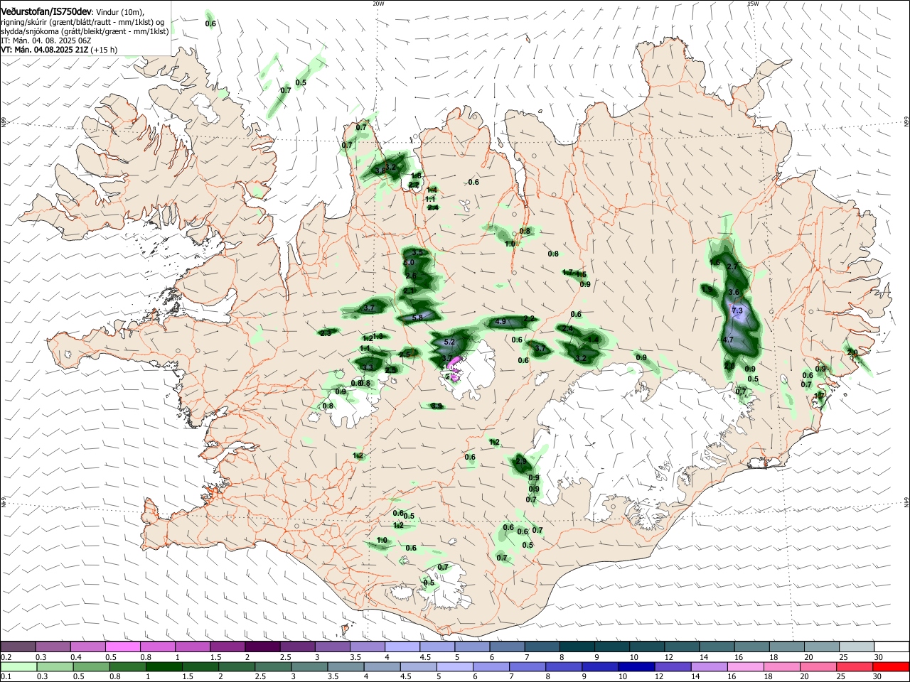Click the 'Veðurstofan/IS750dev' title text
This screenshot has height=682, width=910.
coord(46,12)
